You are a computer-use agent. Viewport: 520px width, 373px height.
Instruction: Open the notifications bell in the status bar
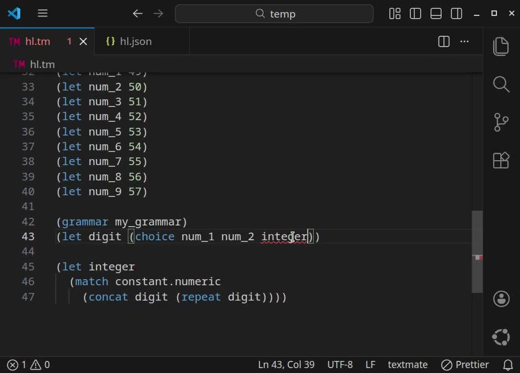507,364
